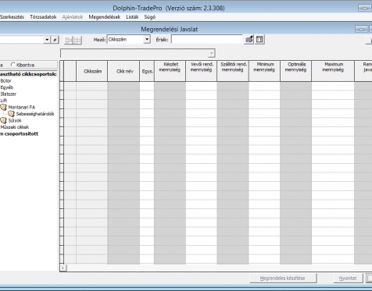Select the Illatszer category in the tree
372x291 pixels.
[9, 94]
